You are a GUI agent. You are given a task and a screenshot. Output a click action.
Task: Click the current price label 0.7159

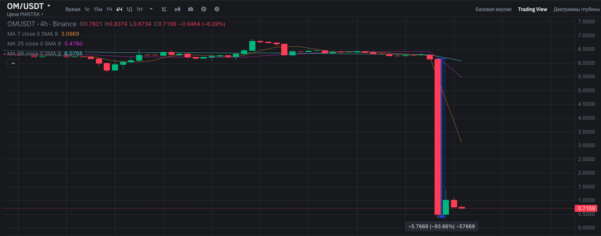pos(586,209)
